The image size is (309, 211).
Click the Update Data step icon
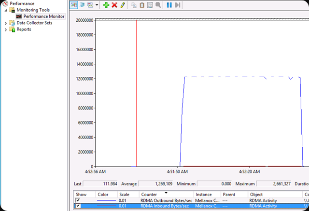(x=178, y=5)
